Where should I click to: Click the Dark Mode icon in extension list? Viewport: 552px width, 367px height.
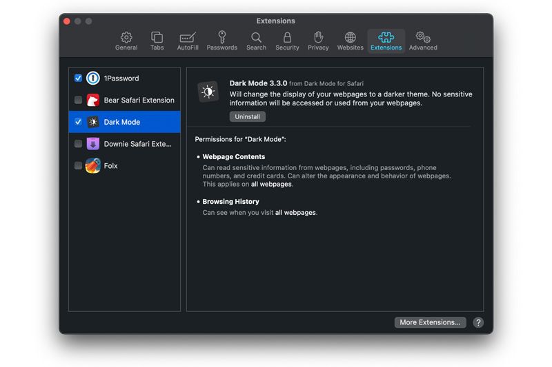click(x=93, y=122)
